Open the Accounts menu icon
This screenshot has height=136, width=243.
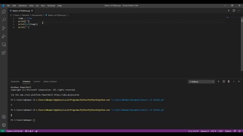(x=4, y=117)
